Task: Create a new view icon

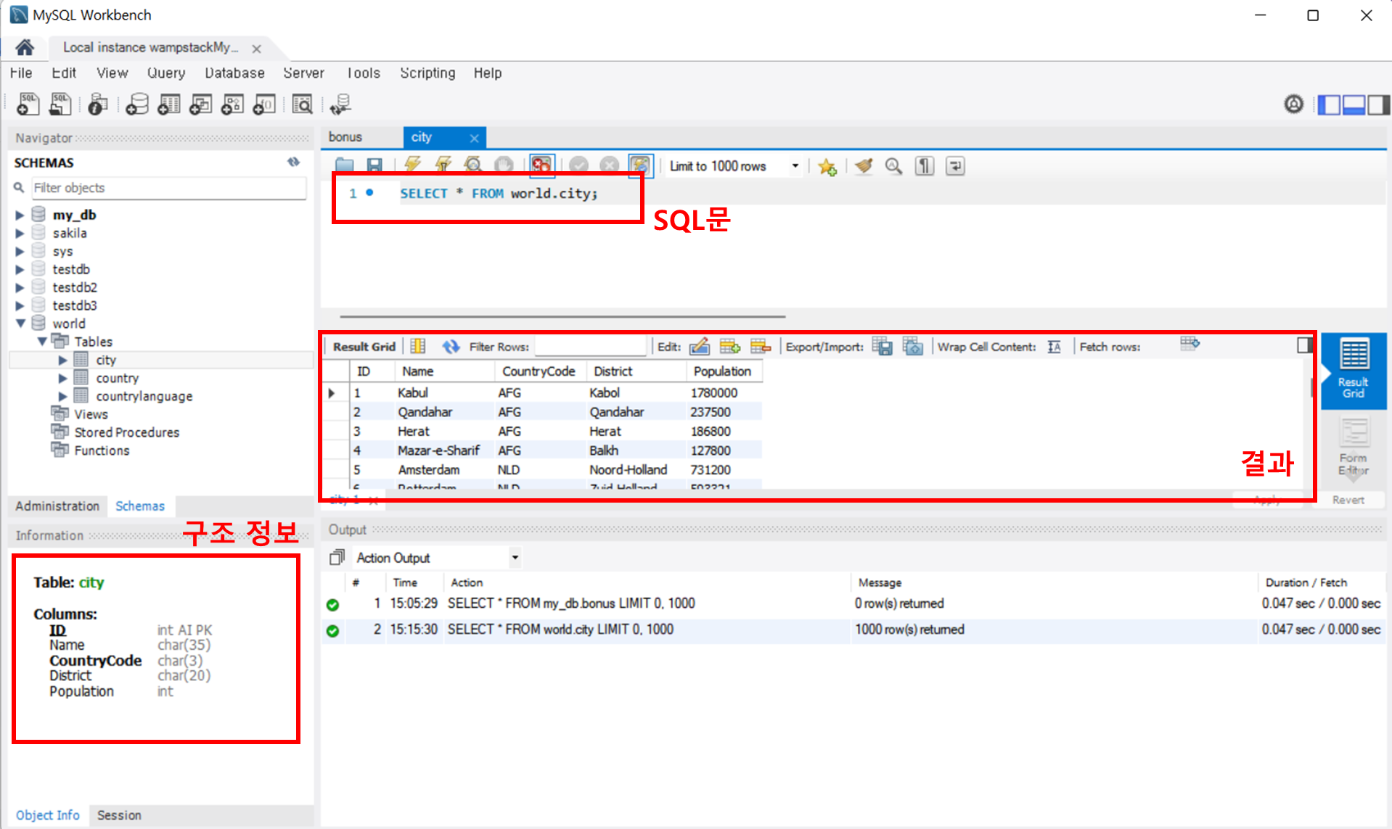Action: click(x=200, y=104)
